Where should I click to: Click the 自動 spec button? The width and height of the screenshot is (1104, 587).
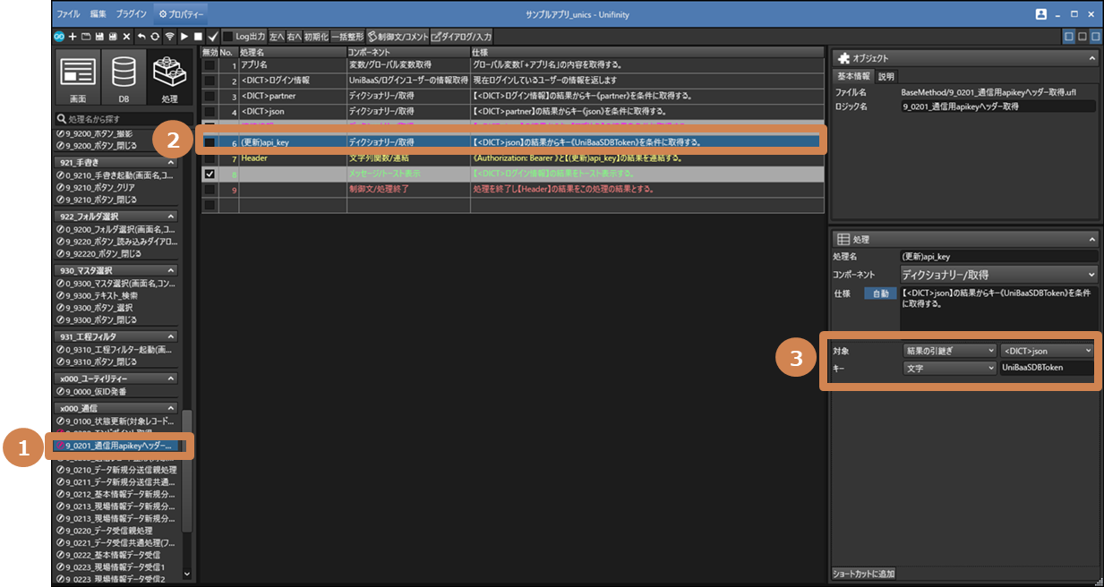pos(881,293)
